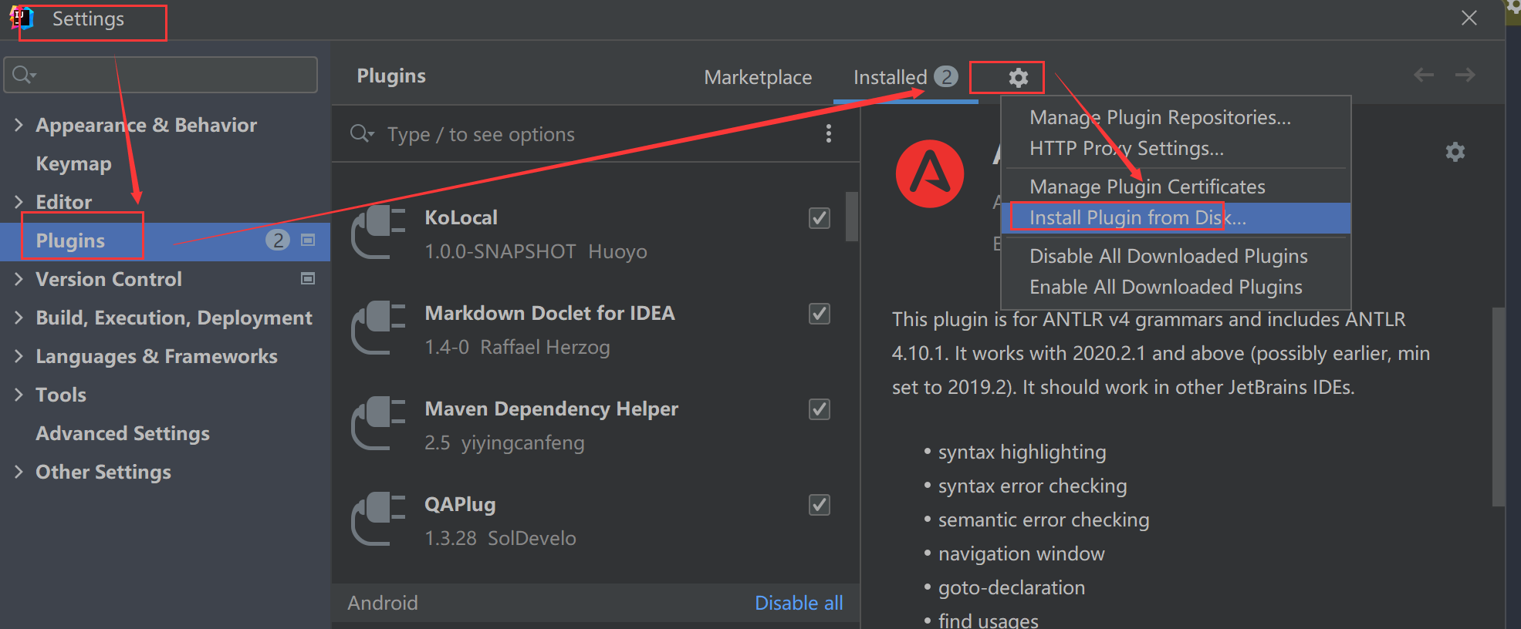1521x629 pixels.
Task: Expand the Editor settings node
Action: click(19, 202)
